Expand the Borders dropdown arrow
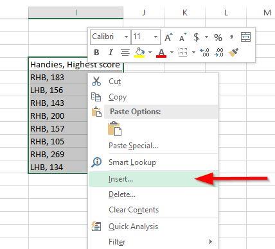 click(193, 52)
